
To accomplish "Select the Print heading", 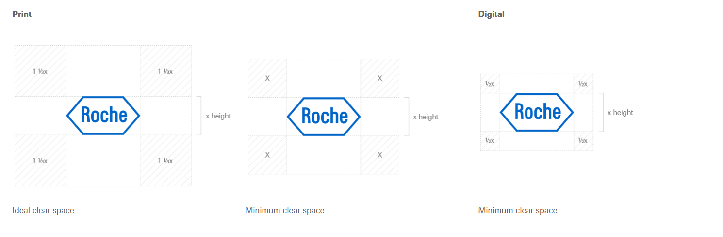I will (22, 14).
